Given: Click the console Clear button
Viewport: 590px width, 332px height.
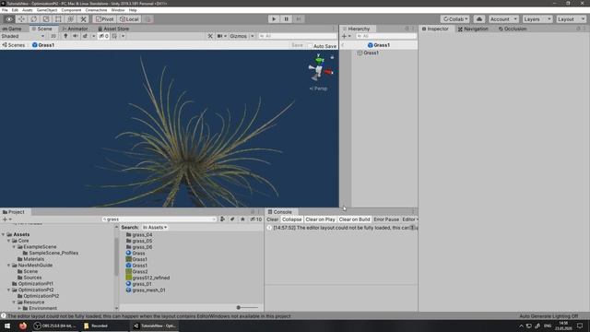Looking at the screenshot, I should pyautogui.click(x=273, y=219).
